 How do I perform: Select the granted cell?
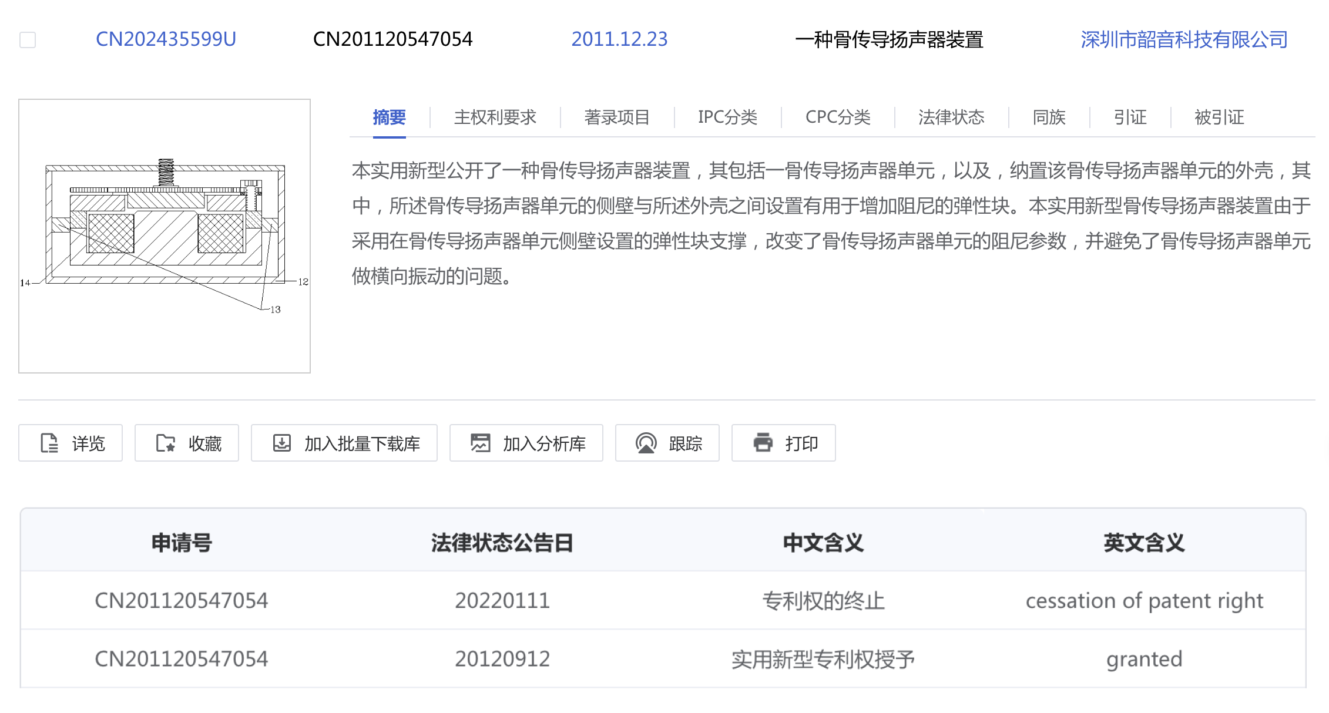(1144, 660)
